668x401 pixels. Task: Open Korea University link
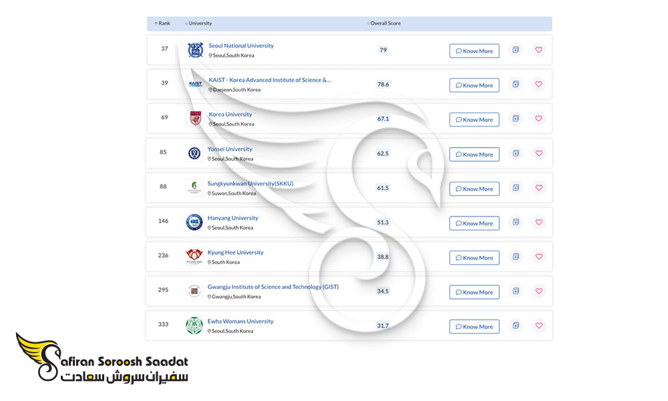tap(230, 114)
